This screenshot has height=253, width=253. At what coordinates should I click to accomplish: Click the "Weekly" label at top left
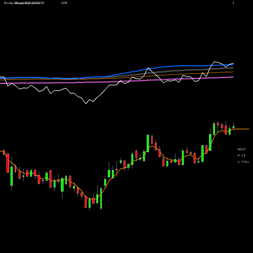(9, 3)
